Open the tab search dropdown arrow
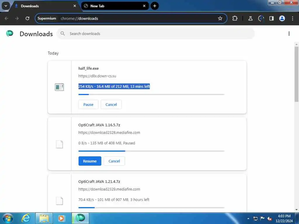 click(x=6, y=6)
